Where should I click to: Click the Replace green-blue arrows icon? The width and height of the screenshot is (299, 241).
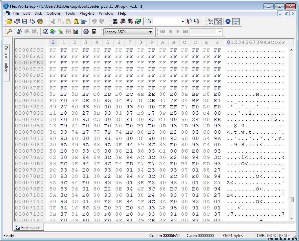pos(138,21)
